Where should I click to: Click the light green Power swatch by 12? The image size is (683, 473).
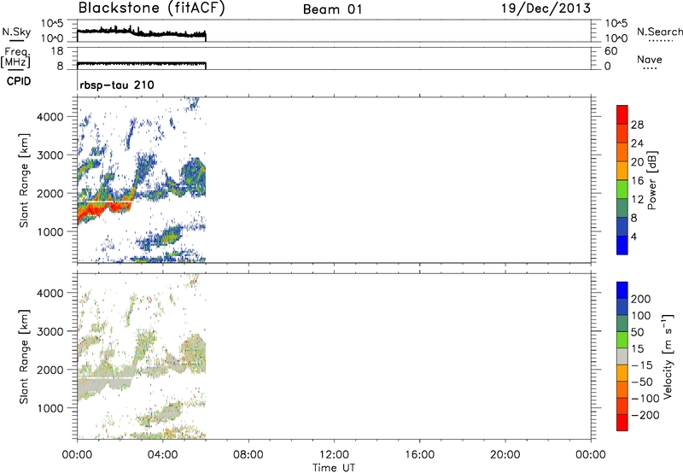[x=622, y=190]
